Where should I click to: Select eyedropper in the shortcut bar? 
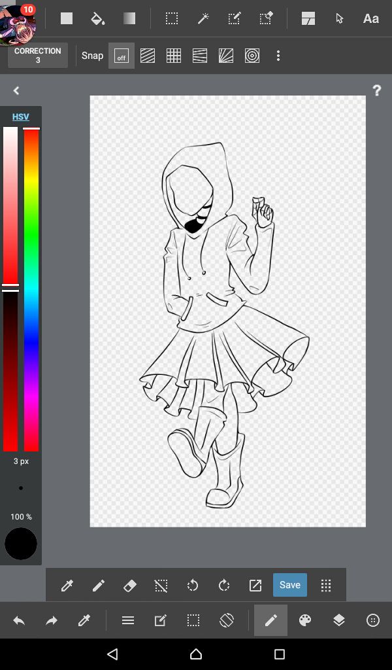coord(67,585)
